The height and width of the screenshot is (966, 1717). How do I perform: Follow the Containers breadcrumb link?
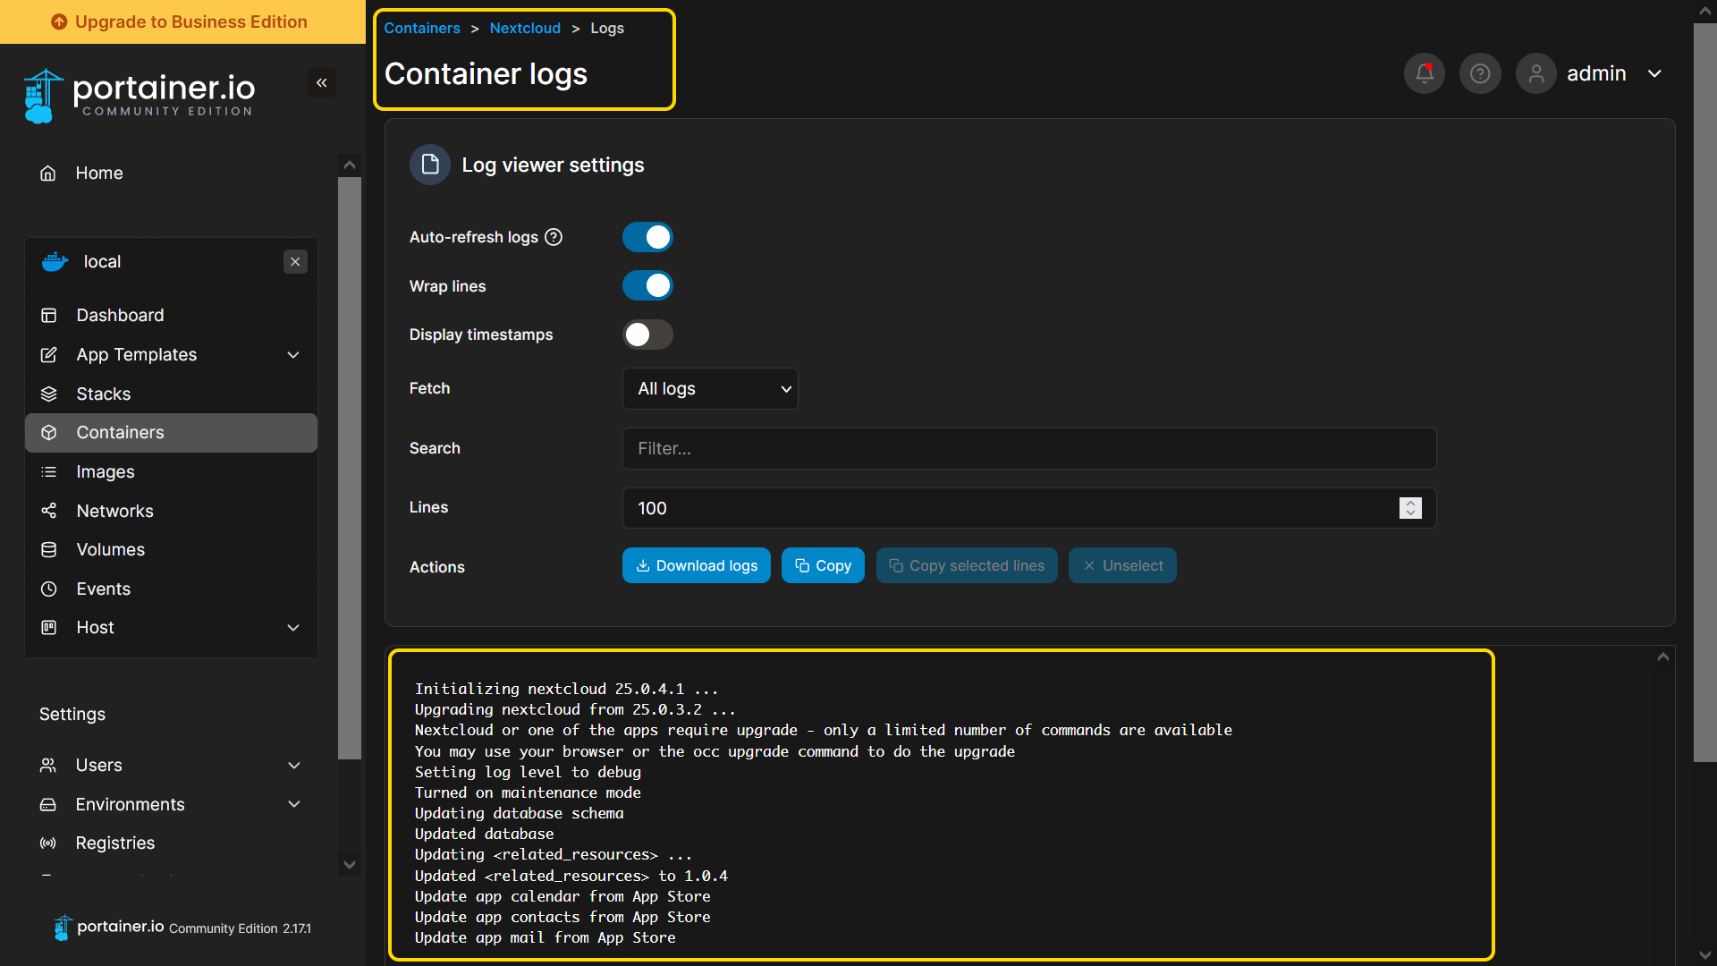coord(422,28)
